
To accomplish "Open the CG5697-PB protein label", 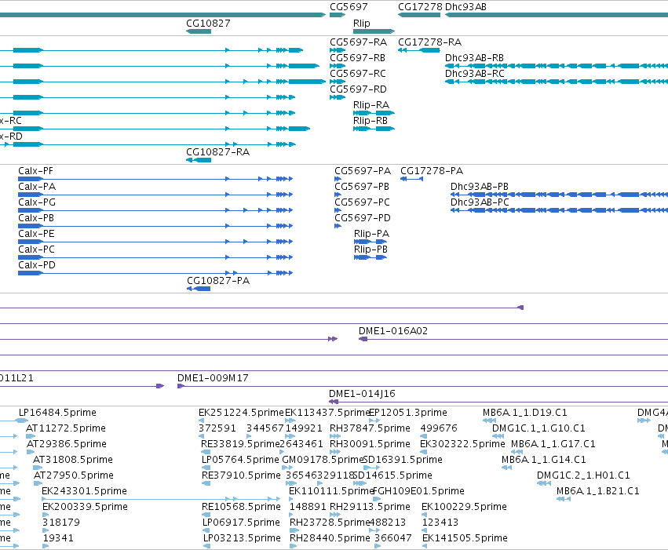I will (x=362, y=187).
